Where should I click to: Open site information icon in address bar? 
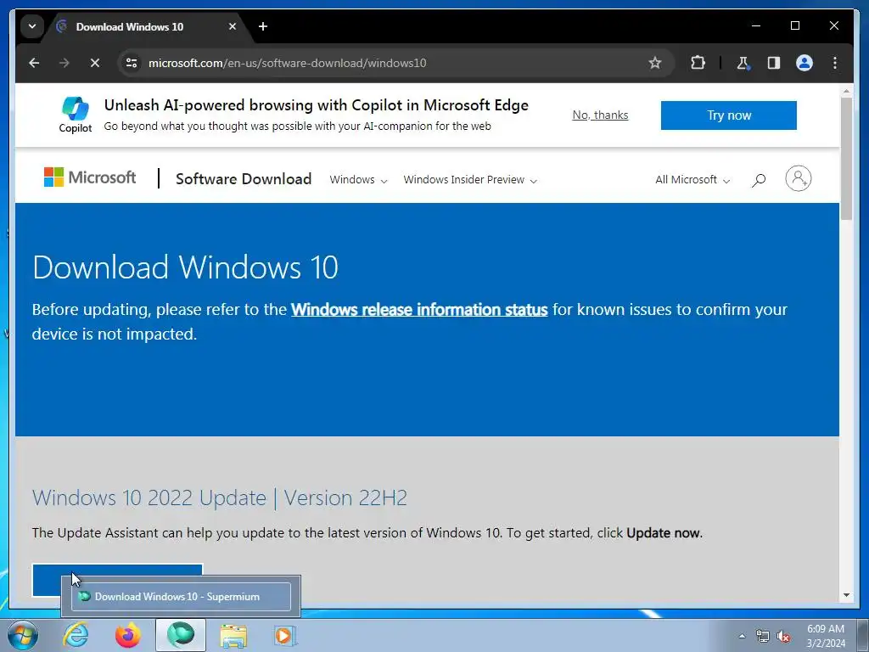[132, 63]
